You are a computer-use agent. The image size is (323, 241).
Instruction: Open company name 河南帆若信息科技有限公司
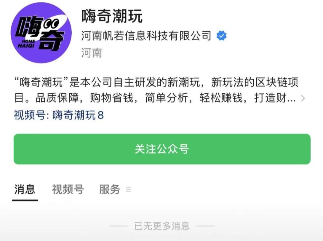[146, 36]
